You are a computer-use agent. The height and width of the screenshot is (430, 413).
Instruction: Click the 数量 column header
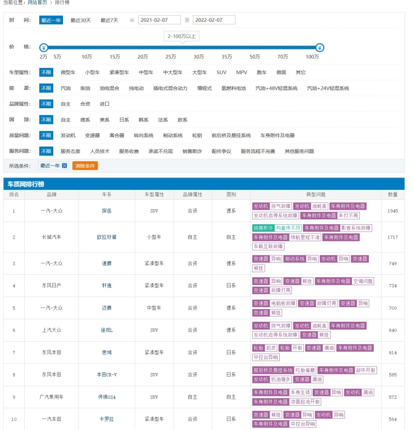pos(393,195)
